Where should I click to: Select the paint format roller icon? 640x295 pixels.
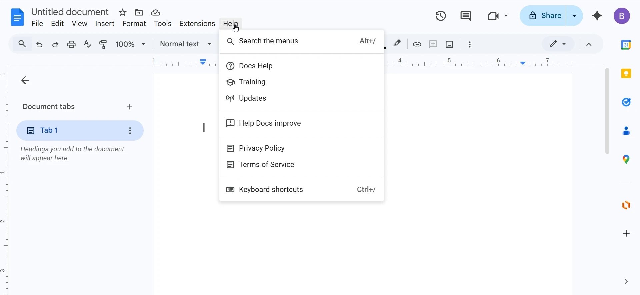(103, 44)
